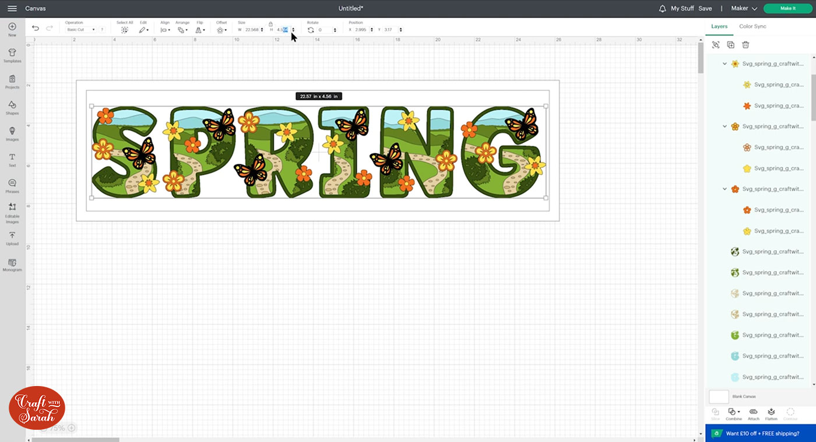Click the canvas horizontal scrollbar

tap(76, 439)
